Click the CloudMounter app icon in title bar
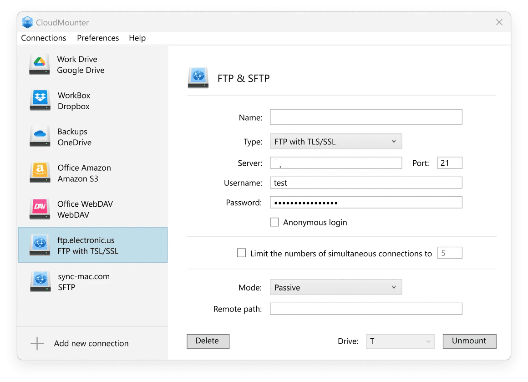The width and height of the screenshot is (528, 382). (x=28, y=22)
